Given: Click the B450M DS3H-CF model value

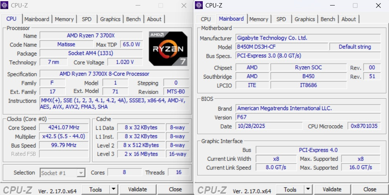Looking at the screenshot, I should click(x=282, y=47).
